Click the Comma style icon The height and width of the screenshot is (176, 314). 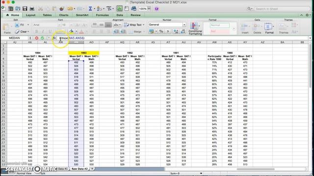coord(168,31)
